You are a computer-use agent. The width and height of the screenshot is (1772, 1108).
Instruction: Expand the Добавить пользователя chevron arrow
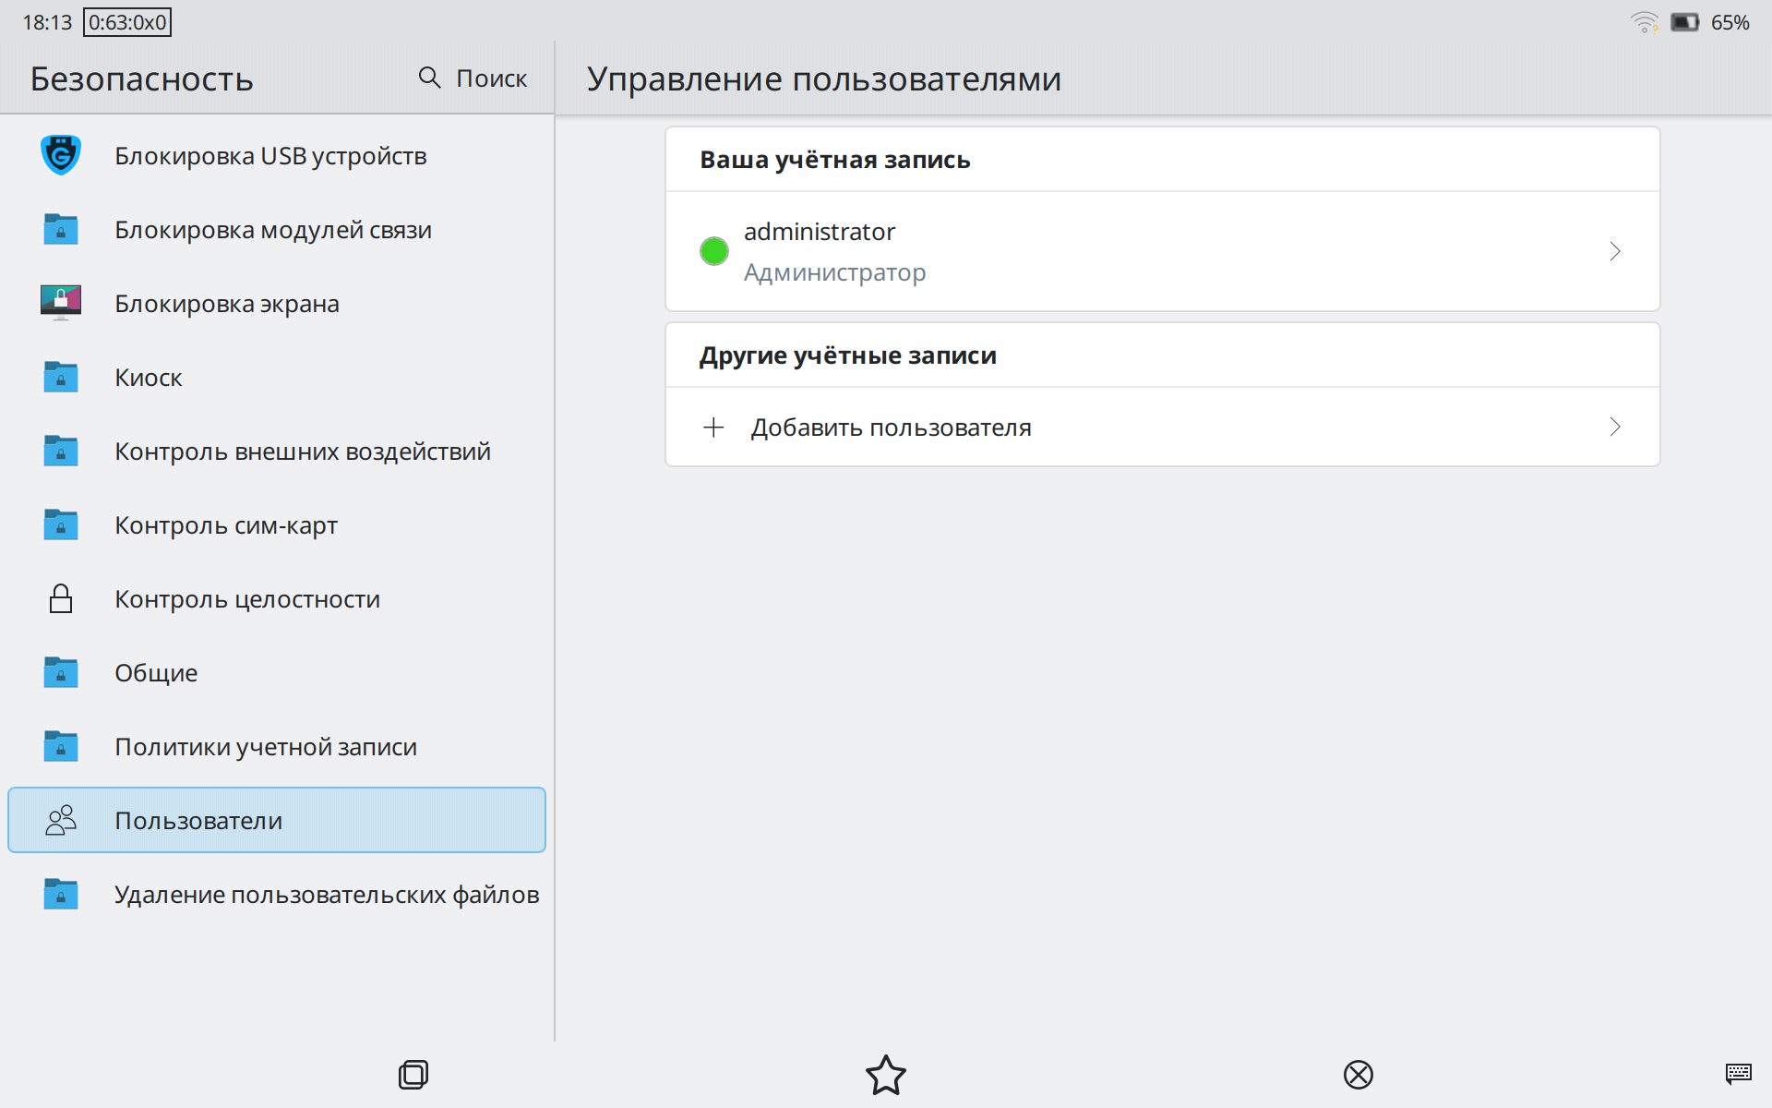point(1614,427)
